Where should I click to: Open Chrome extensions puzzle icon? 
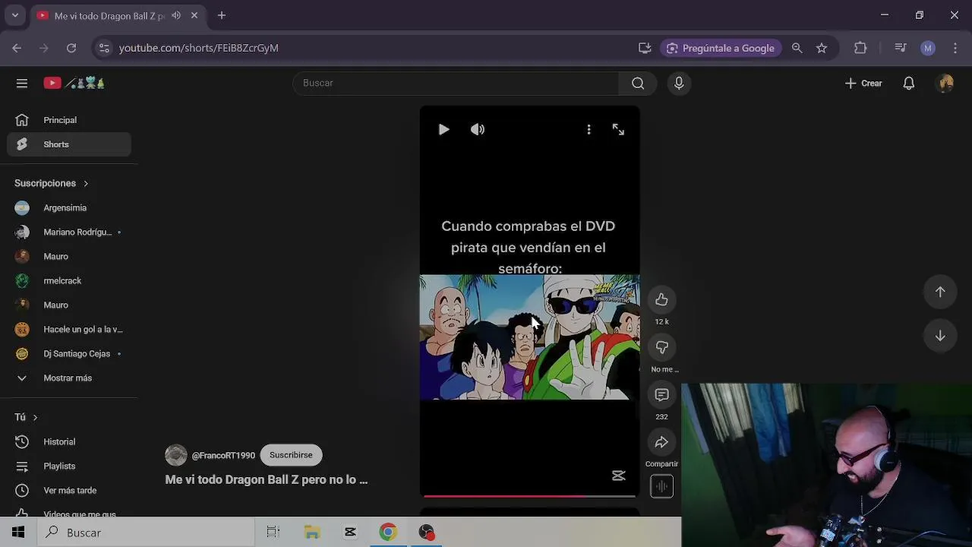[x=860, y=48]
